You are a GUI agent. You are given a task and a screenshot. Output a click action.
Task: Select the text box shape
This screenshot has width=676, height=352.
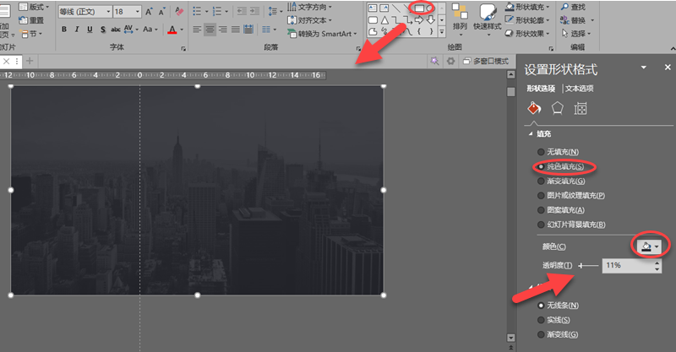tap(373, 8)
